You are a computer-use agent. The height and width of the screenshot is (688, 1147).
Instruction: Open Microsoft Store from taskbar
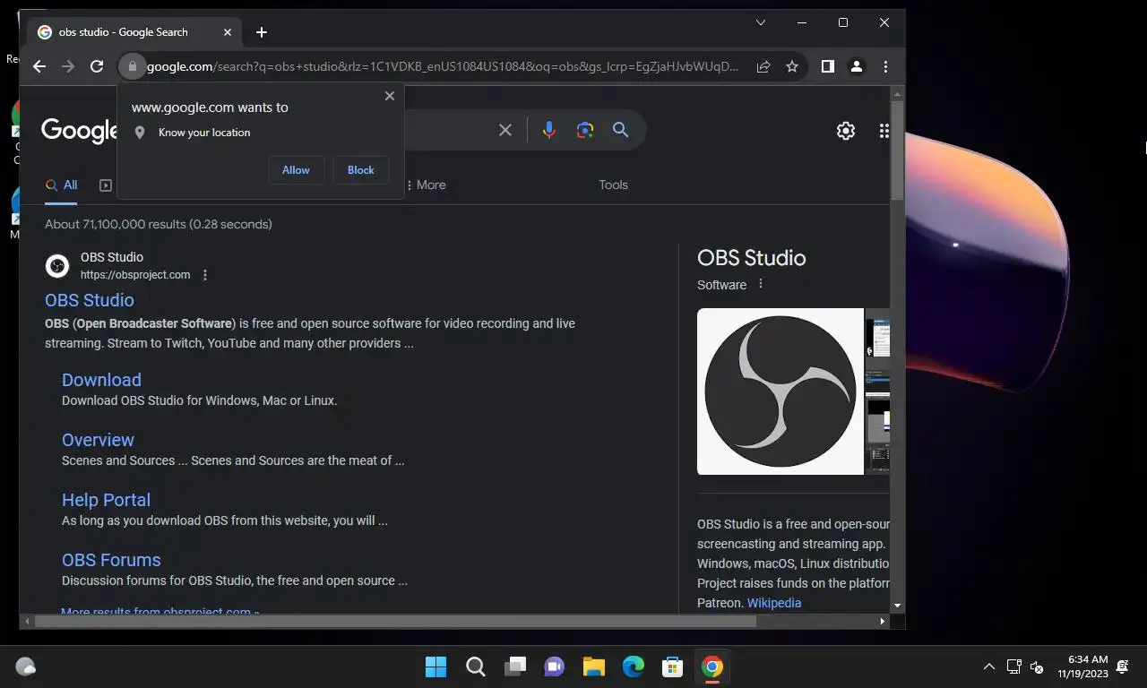click(x=673, y=666)
